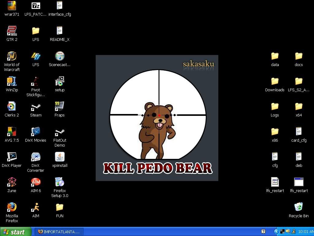The width and height of the screenshot is (314, 236).
Task: Open the Downloads folder
Action: (x=275, y=81)
